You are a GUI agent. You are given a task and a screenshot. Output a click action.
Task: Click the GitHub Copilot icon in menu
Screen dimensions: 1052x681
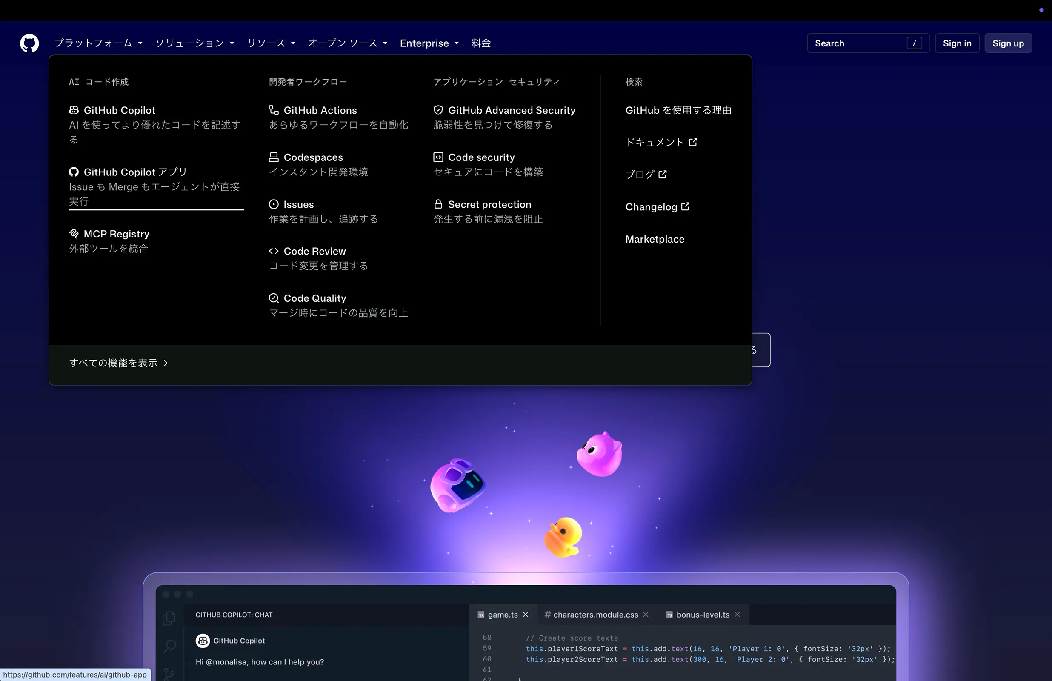(x=74, y=110)
